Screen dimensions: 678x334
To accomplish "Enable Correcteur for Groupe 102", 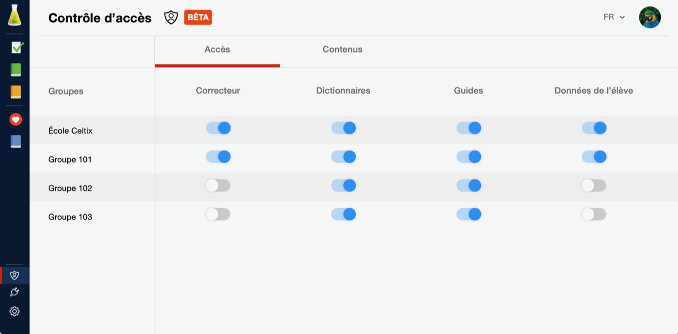I will click(x=218, y=185).
